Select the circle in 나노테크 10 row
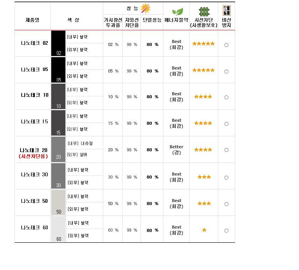Screen dimensions: 299x270 226,97
